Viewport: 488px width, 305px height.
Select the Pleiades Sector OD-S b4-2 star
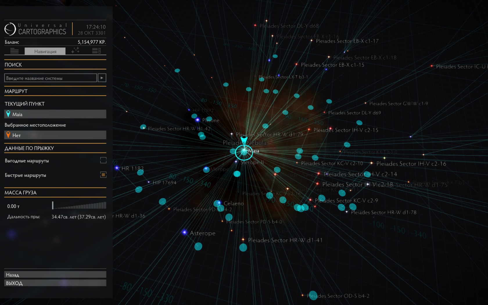pyautogui.click(x=302, y=295)
